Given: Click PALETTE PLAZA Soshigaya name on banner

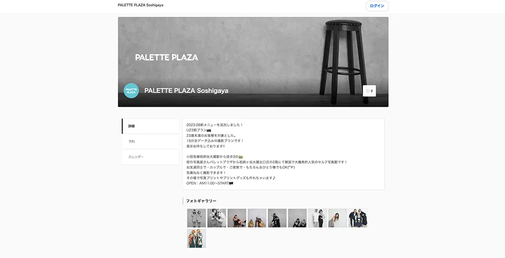Looking at the screenshot, I should coord(186,91).
